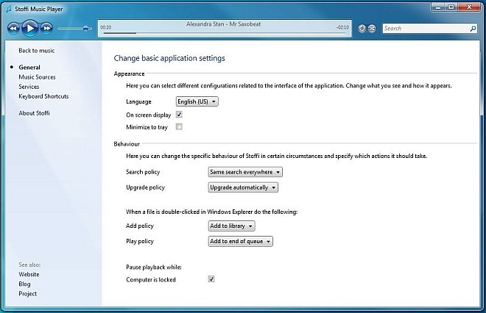Click the Change basic application settings heading
Image resolution: width=486 pixels, height=313 pixels.
tap(169, 58)
